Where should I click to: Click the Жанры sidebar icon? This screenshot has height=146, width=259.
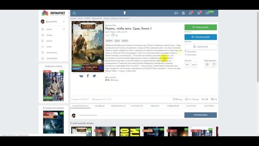point(42,35)
